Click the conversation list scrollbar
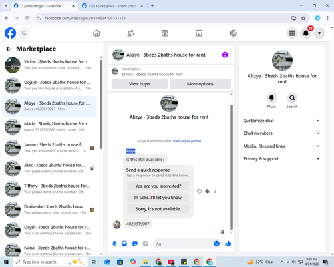Viewport: 334px width, 267px height. click(x=101, y=104)
